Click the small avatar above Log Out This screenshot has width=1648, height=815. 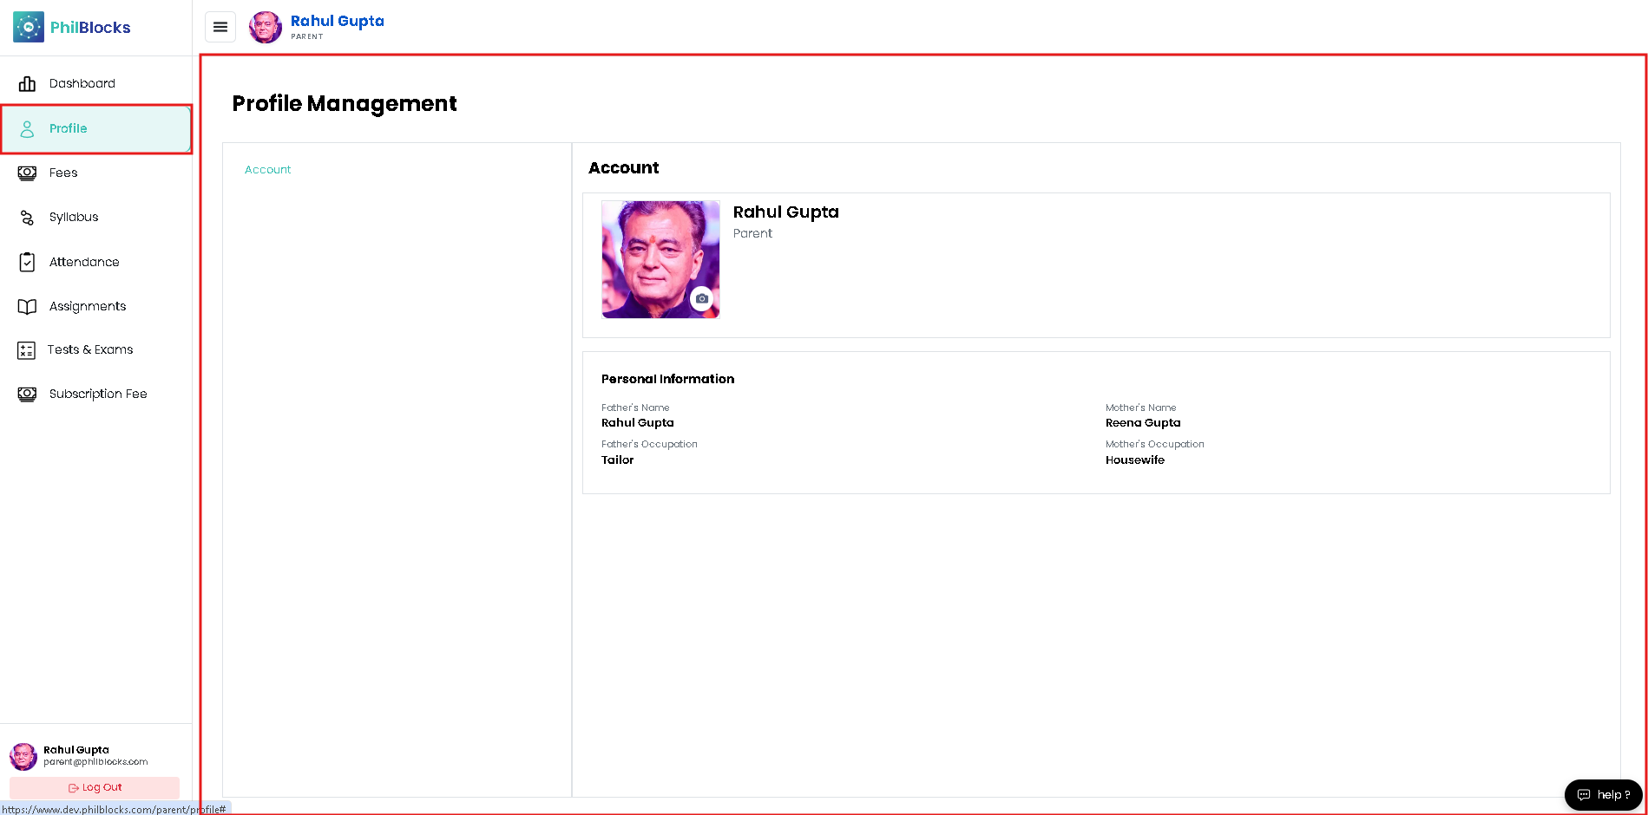(x=23, y=756)
